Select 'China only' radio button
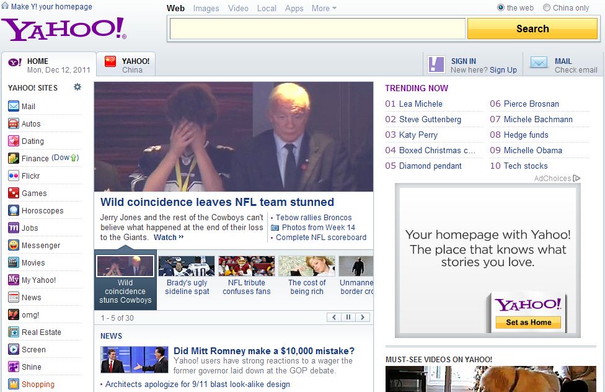Image resolution: width=605 pixels, height=392 pixels. coord(547,7)
